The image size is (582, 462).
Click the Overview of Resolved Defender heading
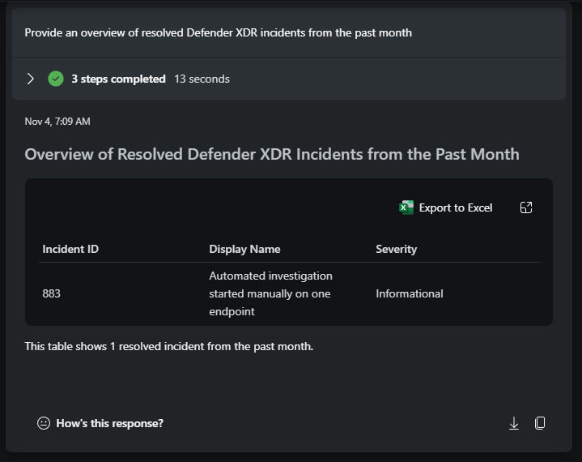point(272,154)
